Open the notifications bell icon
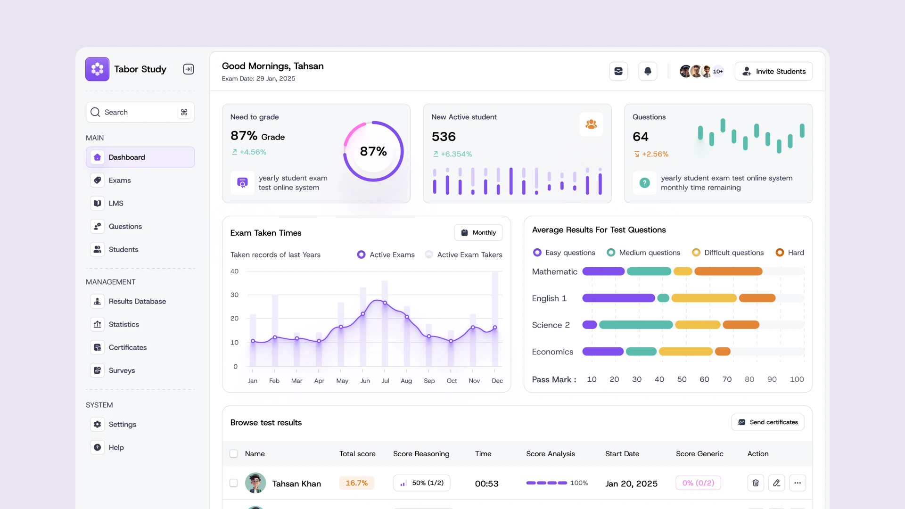 pyautogui.click(x=648, y=72)
